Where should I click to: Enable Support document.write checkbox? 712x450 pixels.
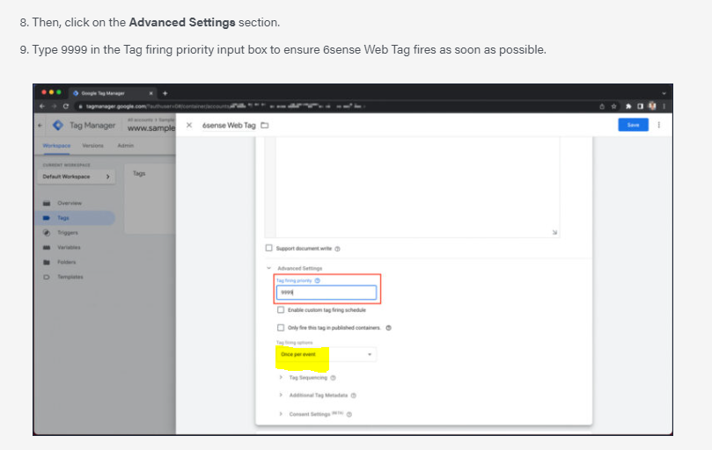tap(268, 248)
